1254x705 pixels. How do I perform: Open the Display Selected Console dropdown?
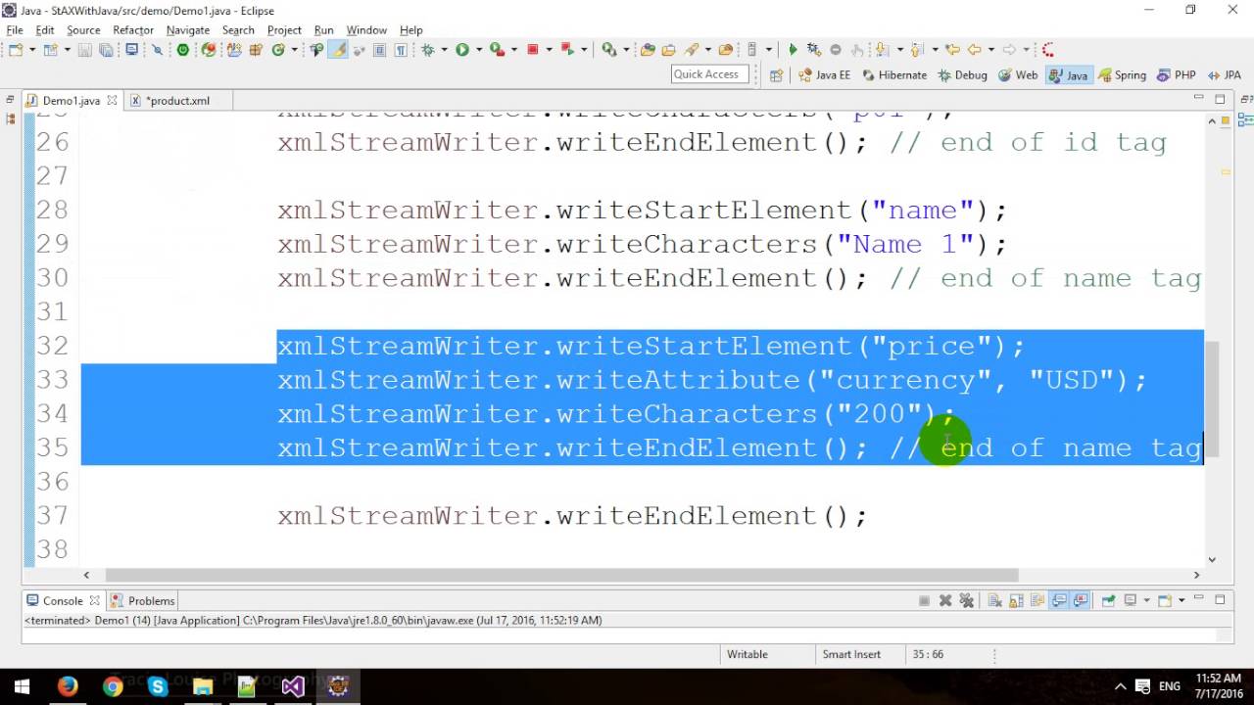tap(1146, 600)
